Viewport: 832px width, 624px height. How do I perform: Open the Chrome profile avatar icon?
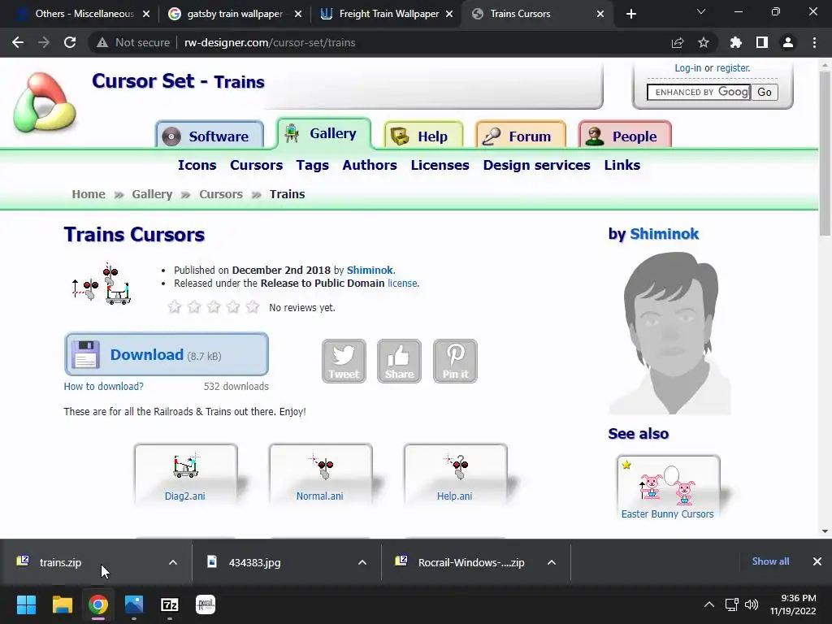coord(788,42)
